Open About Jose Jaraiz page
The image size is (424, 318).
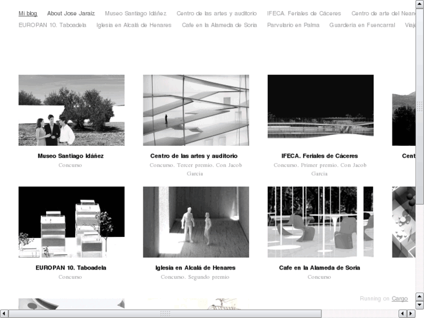[71, 13]
